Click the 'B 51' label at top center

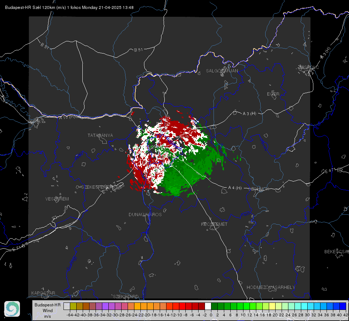[x=138, y=50]
